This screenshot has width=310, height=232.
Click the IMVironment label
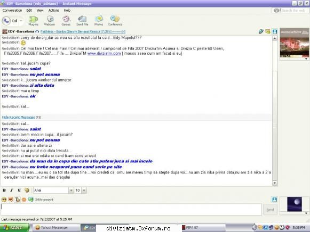tap(44, 200)
